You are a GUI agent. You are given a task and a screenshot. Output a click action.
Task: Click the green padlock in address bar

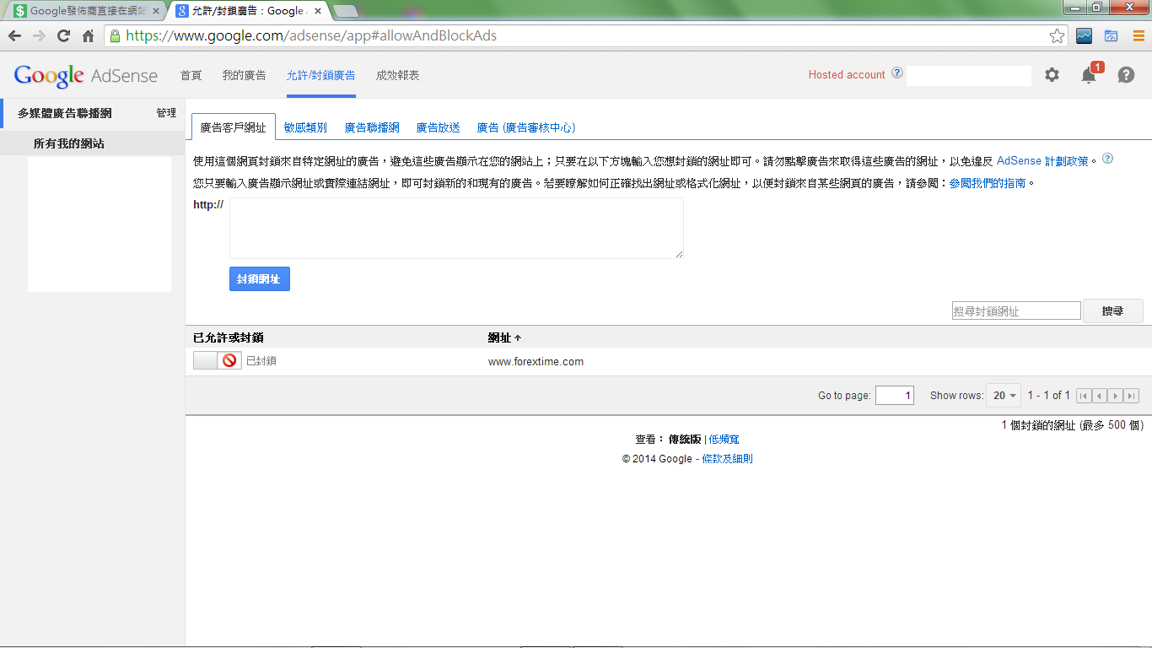[114, 35]
